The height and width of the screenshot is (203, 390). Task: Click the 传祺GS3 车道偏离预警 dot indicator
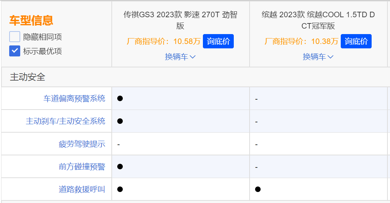click(120, 99)
